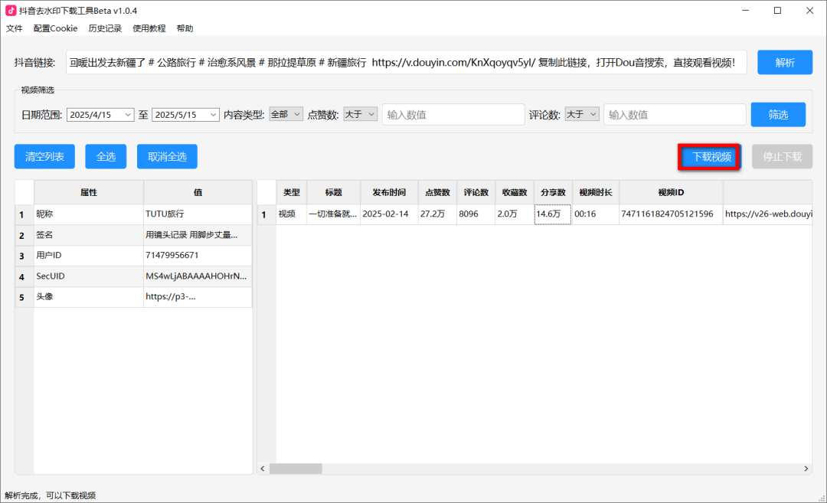Open the 文件 menu

click(x=15, y=28)
